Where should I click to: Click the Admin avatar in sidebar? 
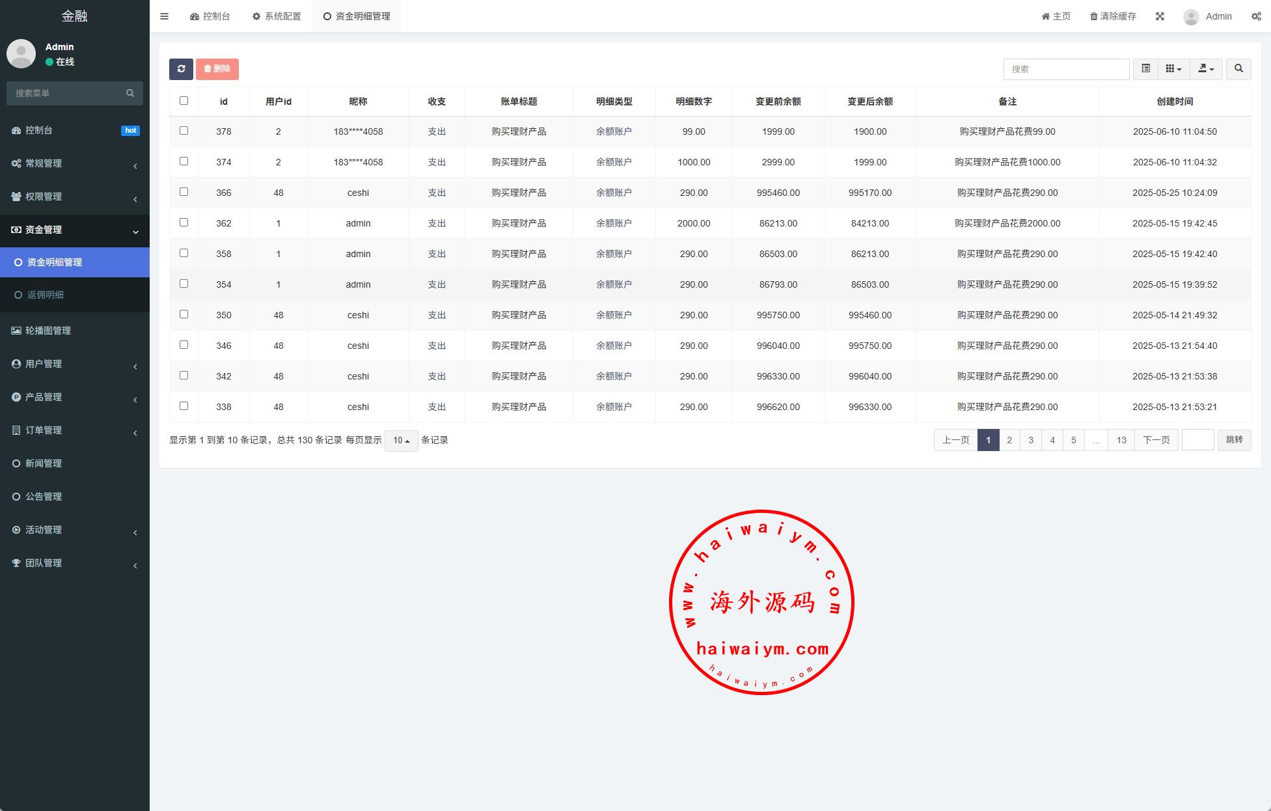tap(21, 53)
